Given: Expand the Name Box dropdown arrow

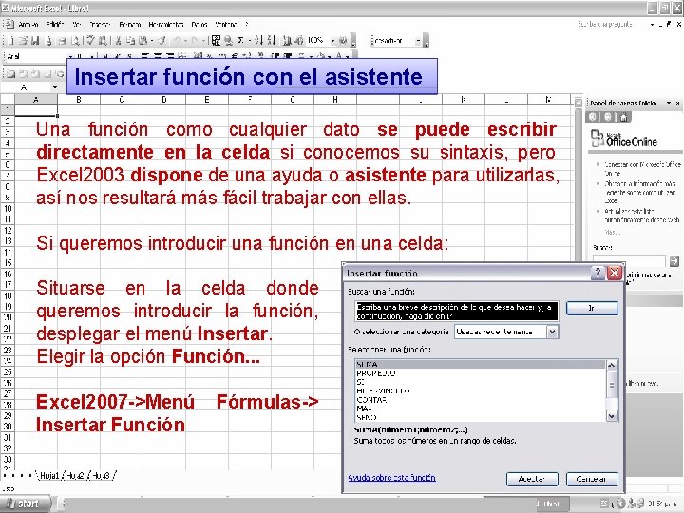Looking at the screenshot, I should click(55, 87).
